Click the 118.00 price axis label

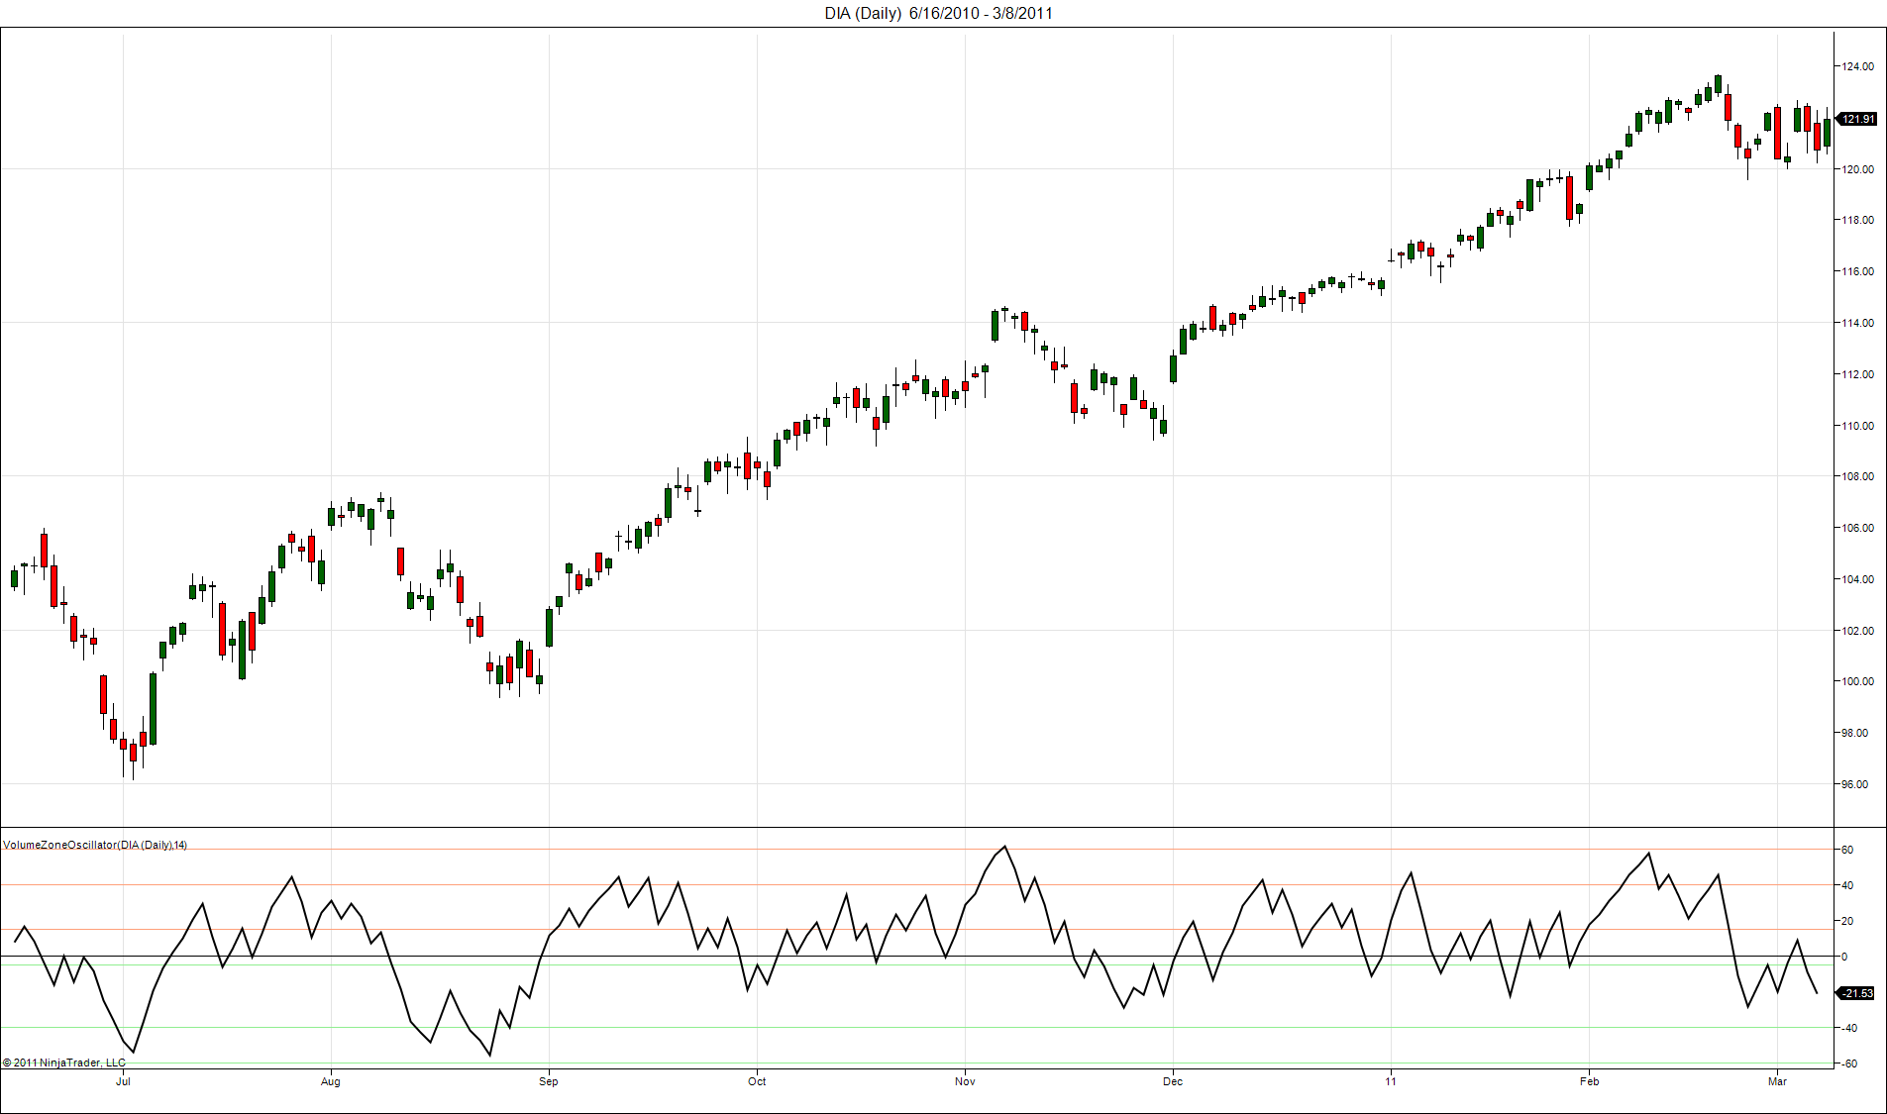click(1857, 220)
